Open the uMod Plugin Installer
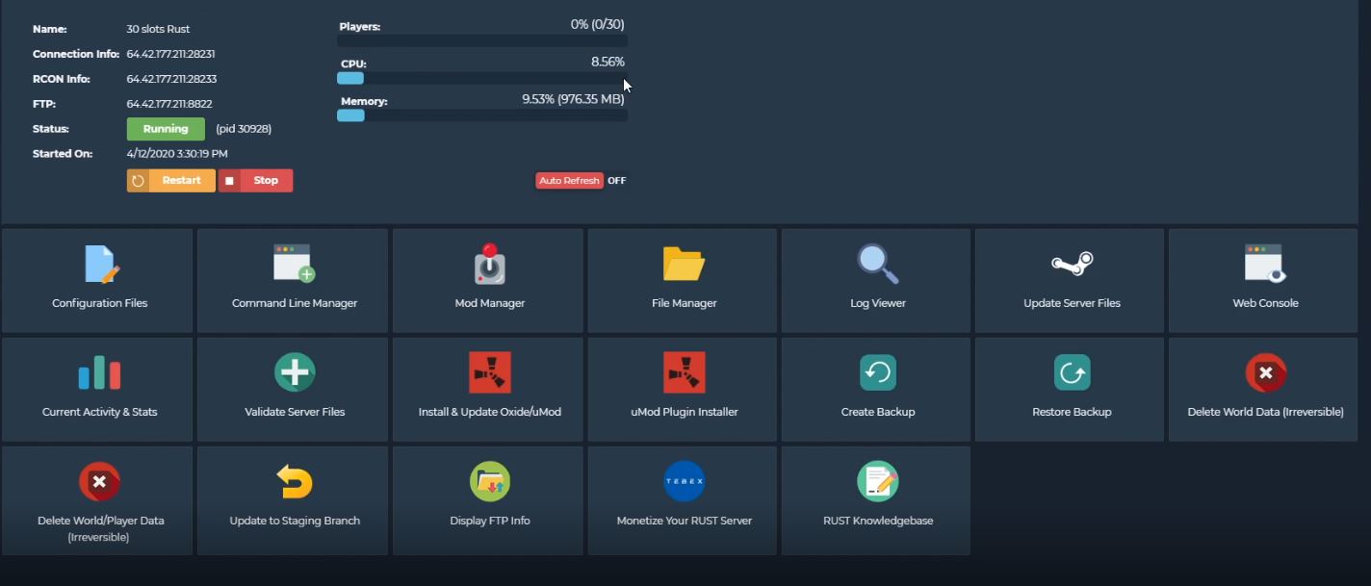Image resolution: width=1371 pixels, height=586 pixels. [682, 389]
